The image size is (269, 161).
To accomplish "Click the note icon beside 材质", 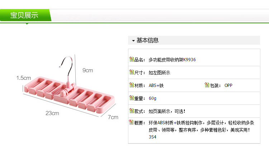I will [x=131, y=85].
